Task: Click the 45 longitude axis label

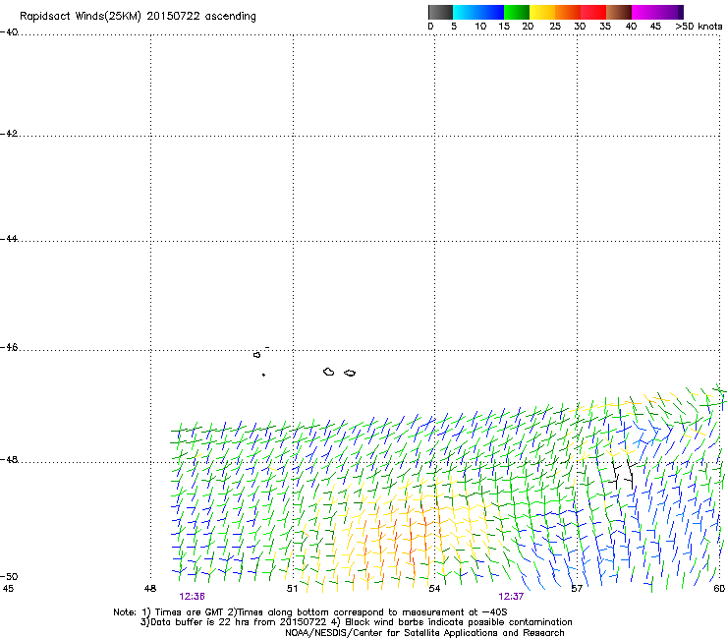Action: point(8,589)
